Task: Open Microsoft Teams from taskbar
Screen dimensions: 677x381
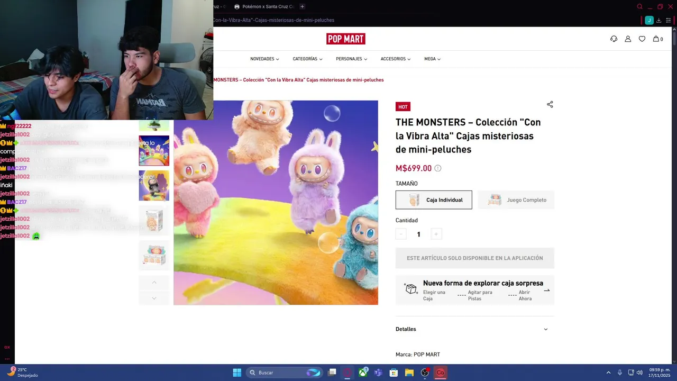Action: tap(378, 373)
